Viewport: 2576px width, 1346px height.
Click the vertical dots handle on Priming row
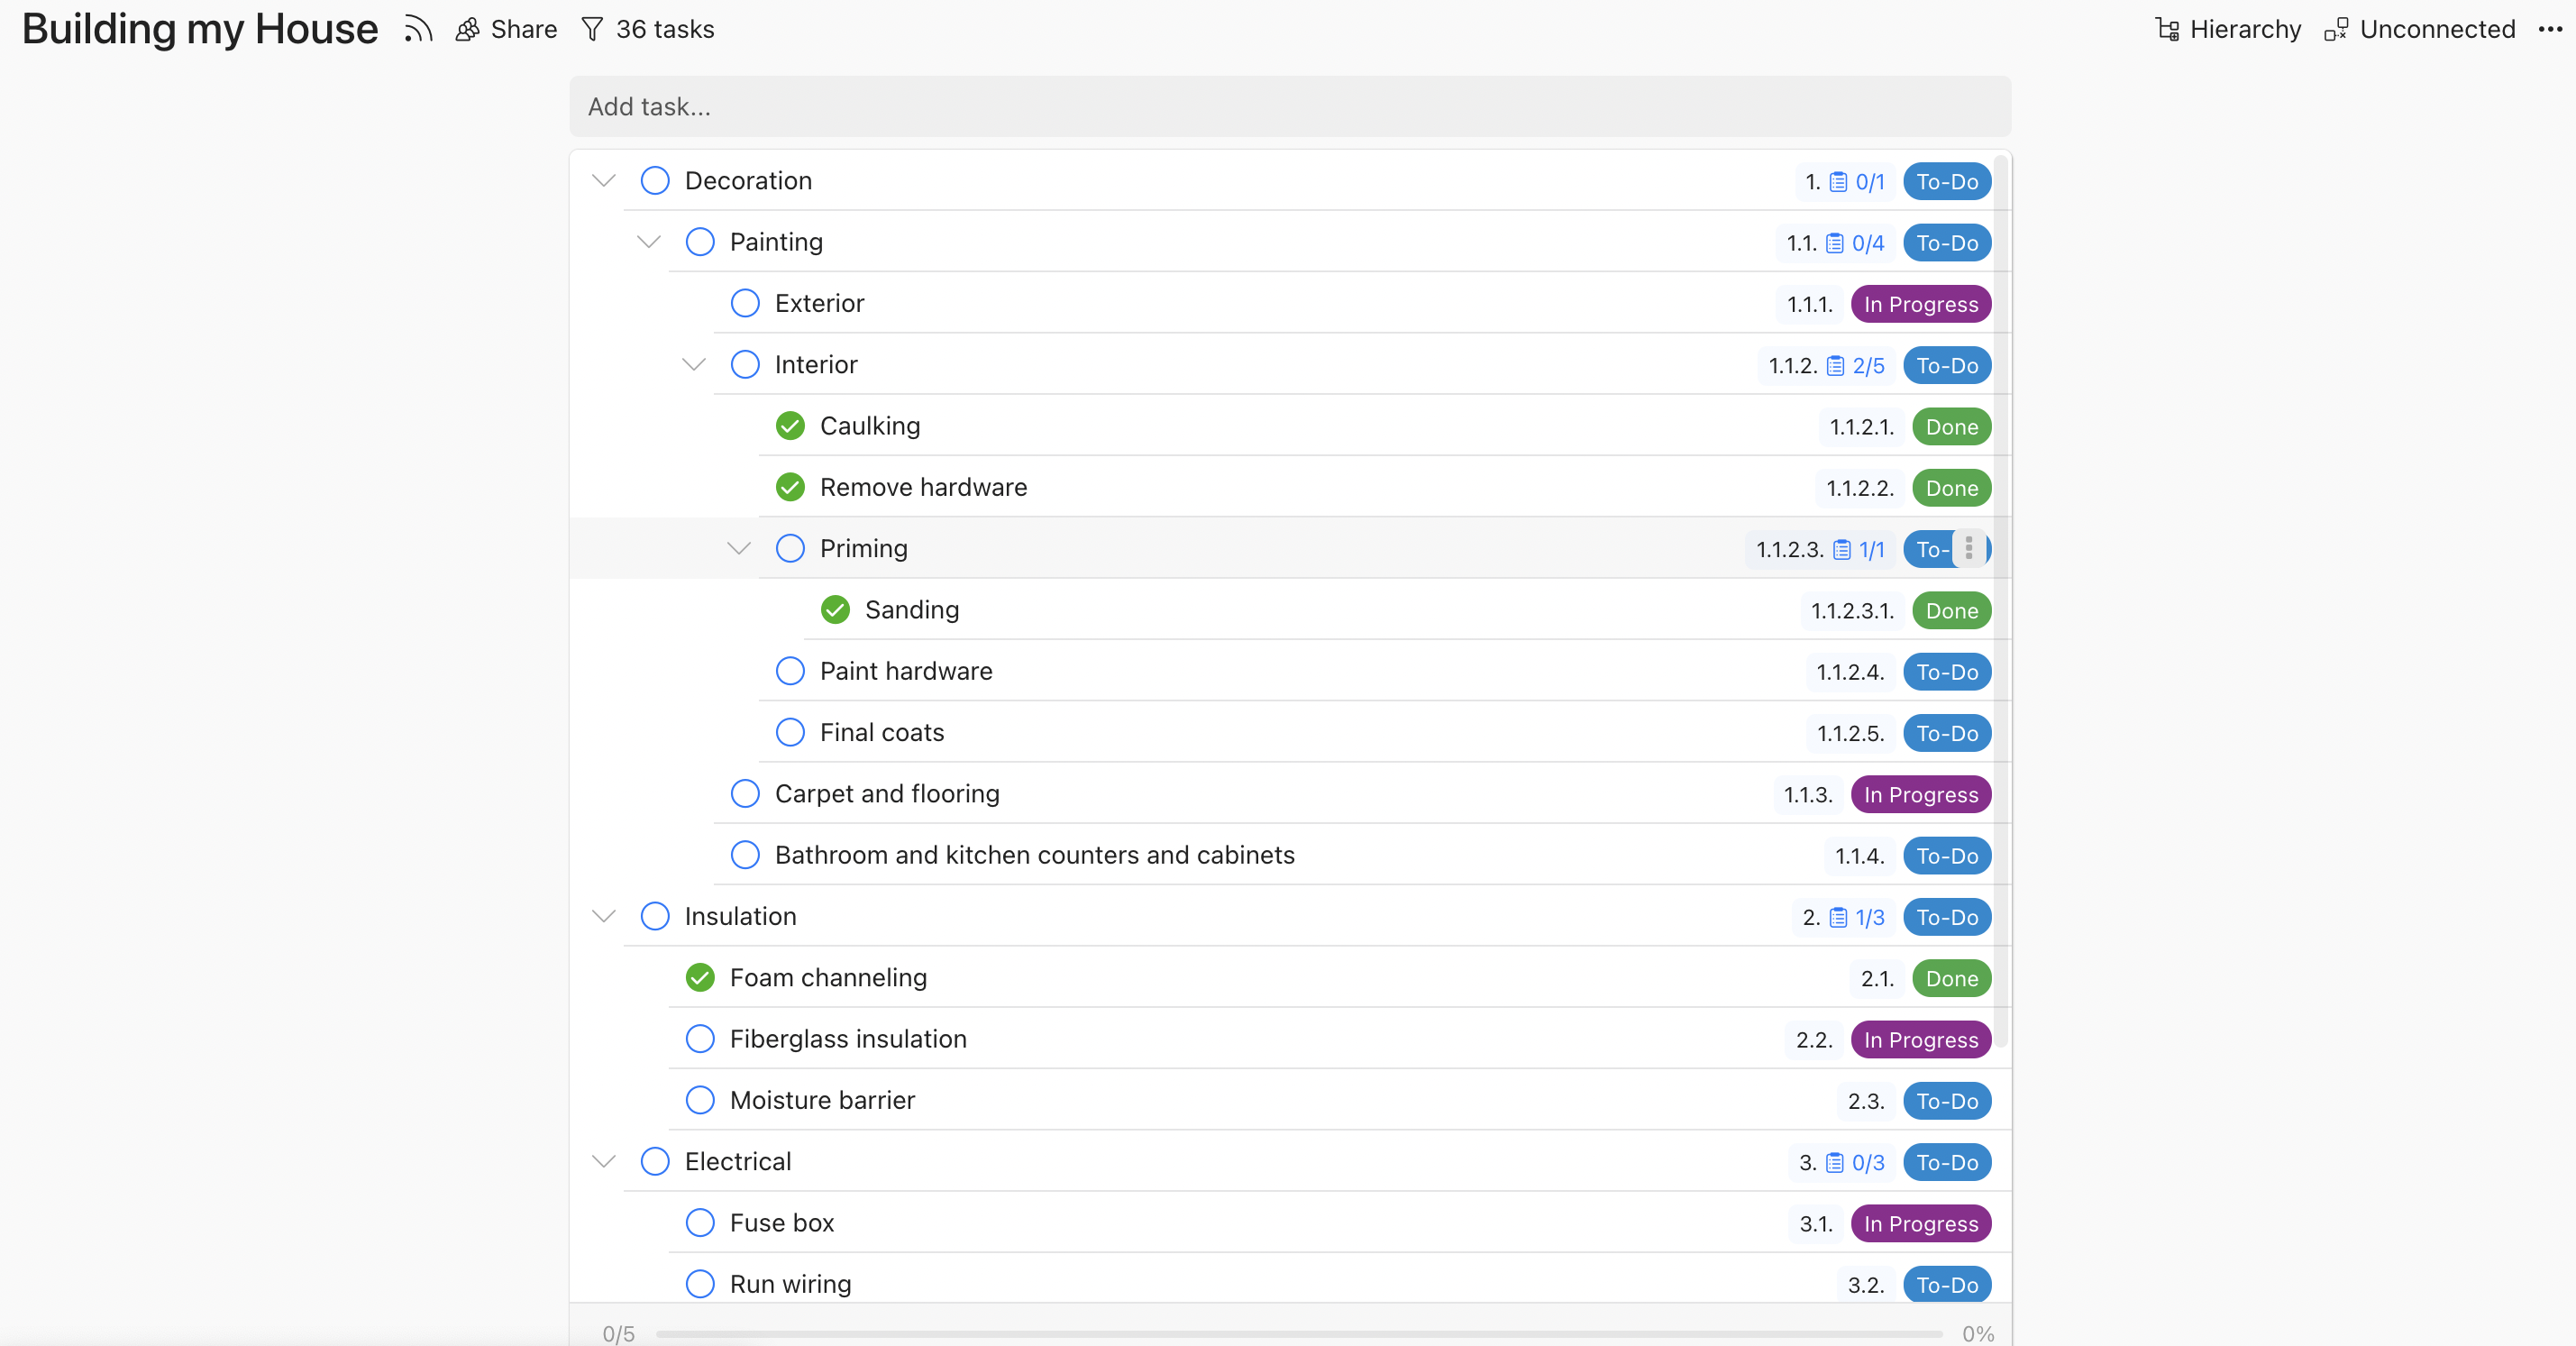tap(1968, 548)
